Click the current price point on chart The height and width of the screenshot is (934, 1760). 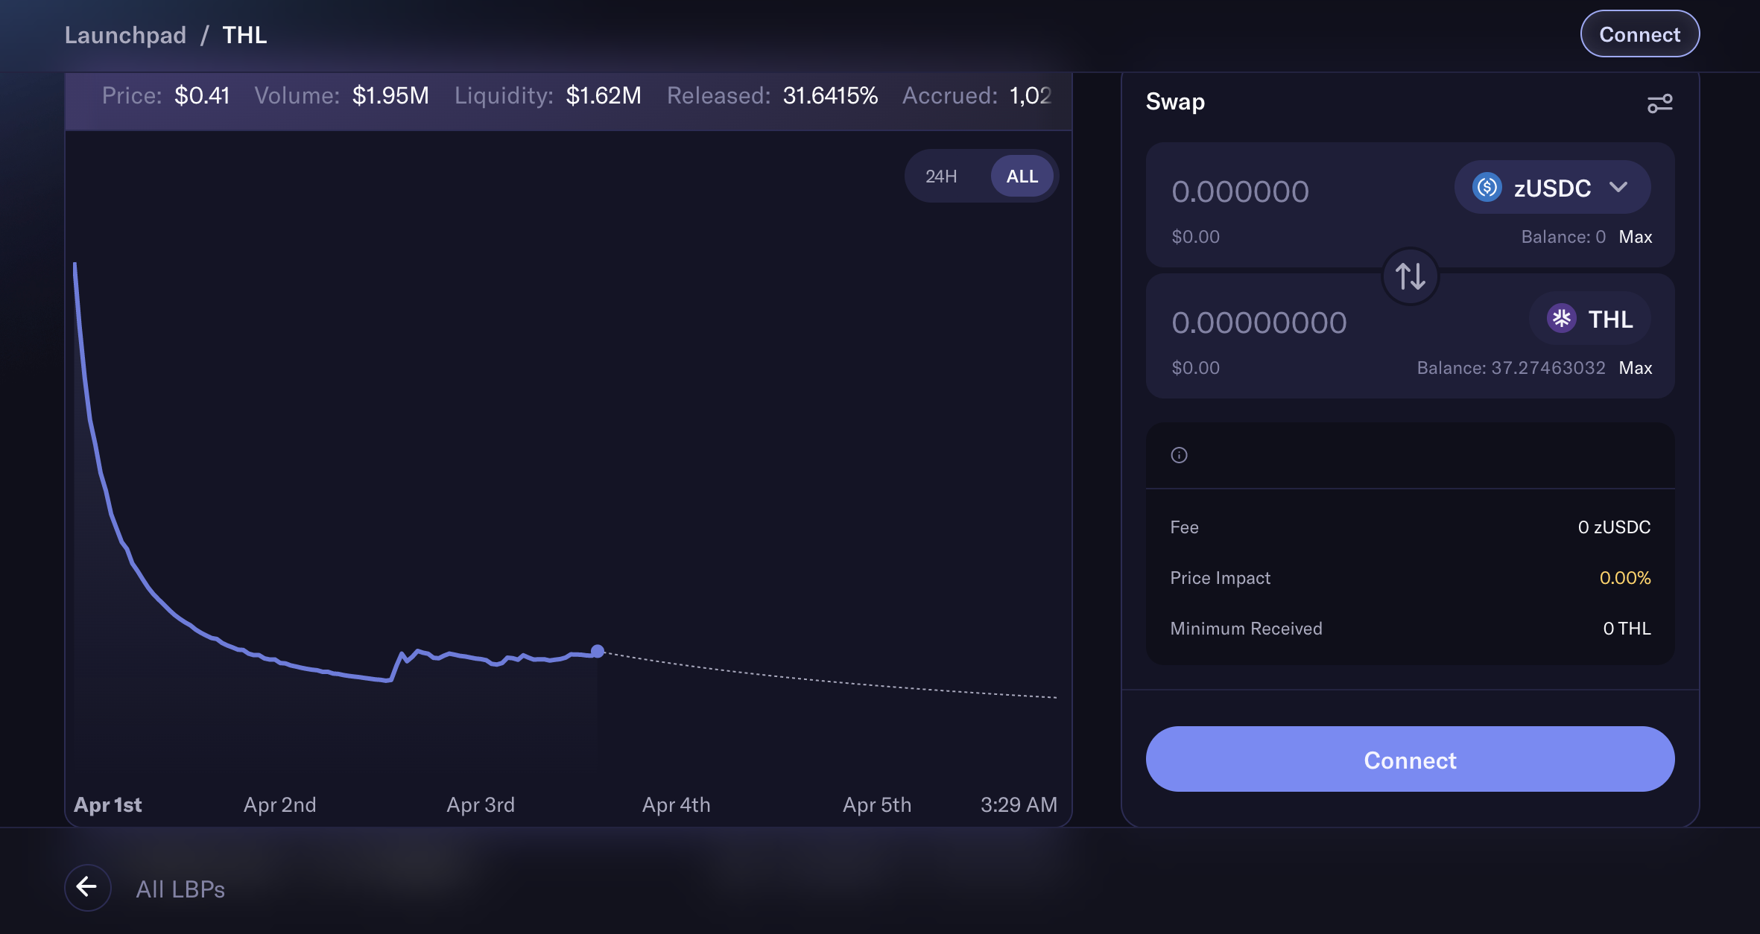pos(598,651)
